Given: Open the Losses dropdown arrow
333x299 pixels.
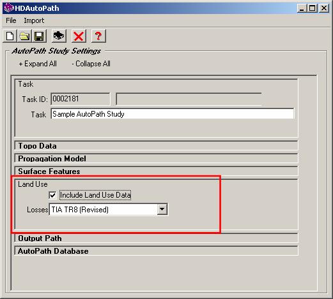Looking at the screenshot, I should (162, 210).
